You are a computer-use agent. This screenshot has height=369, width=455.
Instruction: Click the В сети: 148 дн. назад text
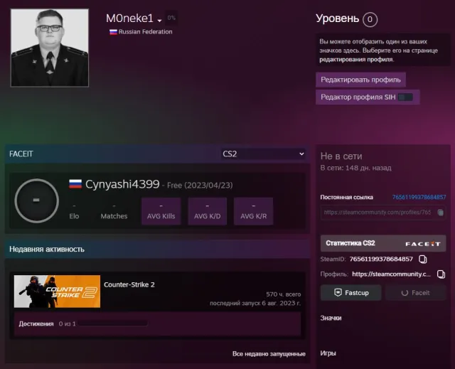click(x=355, y=168)
